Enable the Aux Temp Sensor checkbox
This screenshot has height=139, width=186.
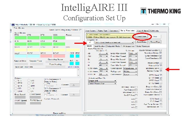pos(161,104)
